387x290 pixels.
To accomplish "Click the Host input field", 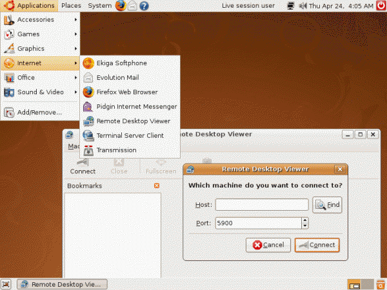I will pos(262,205).
